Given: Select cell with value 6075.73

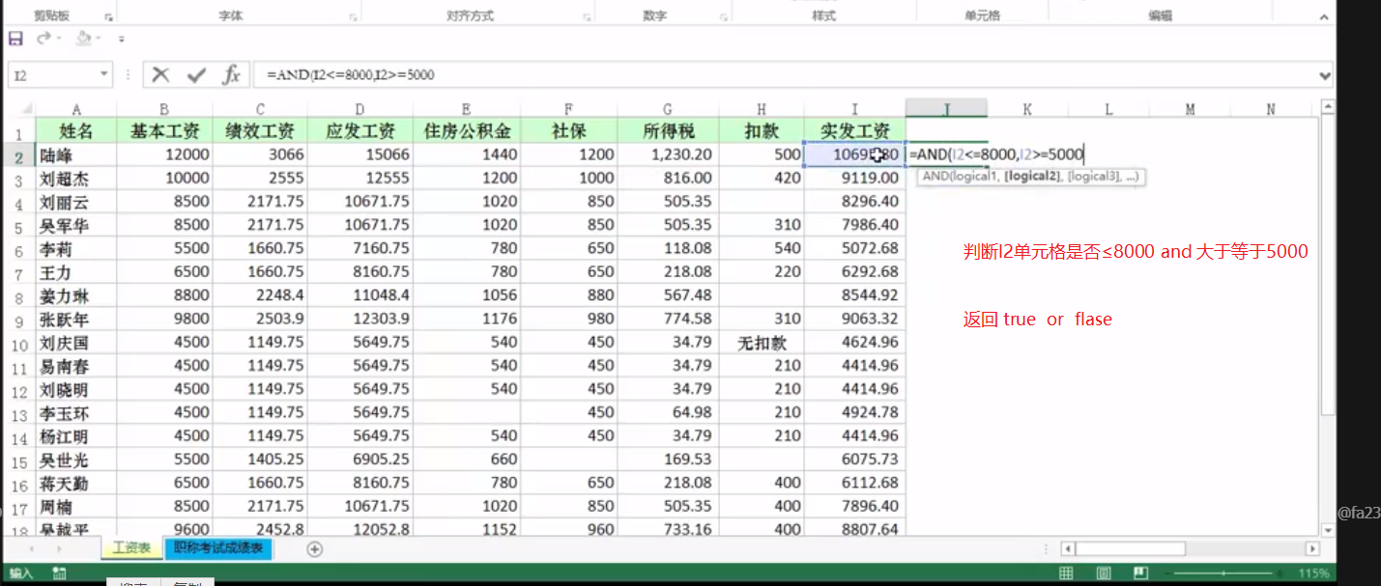Looking at the screenshot, I should 854,459.
